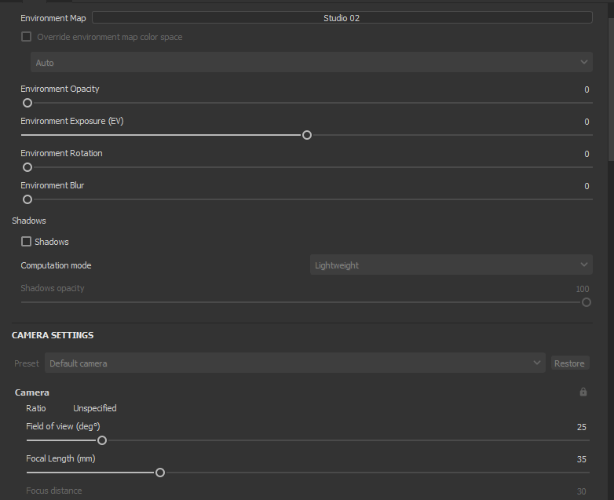The width and height of the screenshot is (614, 500).
Task: Expand the Computation mode Lightweight dropdown
Action: pos(451,265)
